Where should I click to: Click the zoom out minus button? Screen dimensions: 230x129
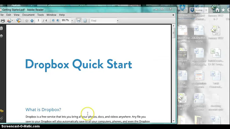pyautogui.click(x=53, y=20)
